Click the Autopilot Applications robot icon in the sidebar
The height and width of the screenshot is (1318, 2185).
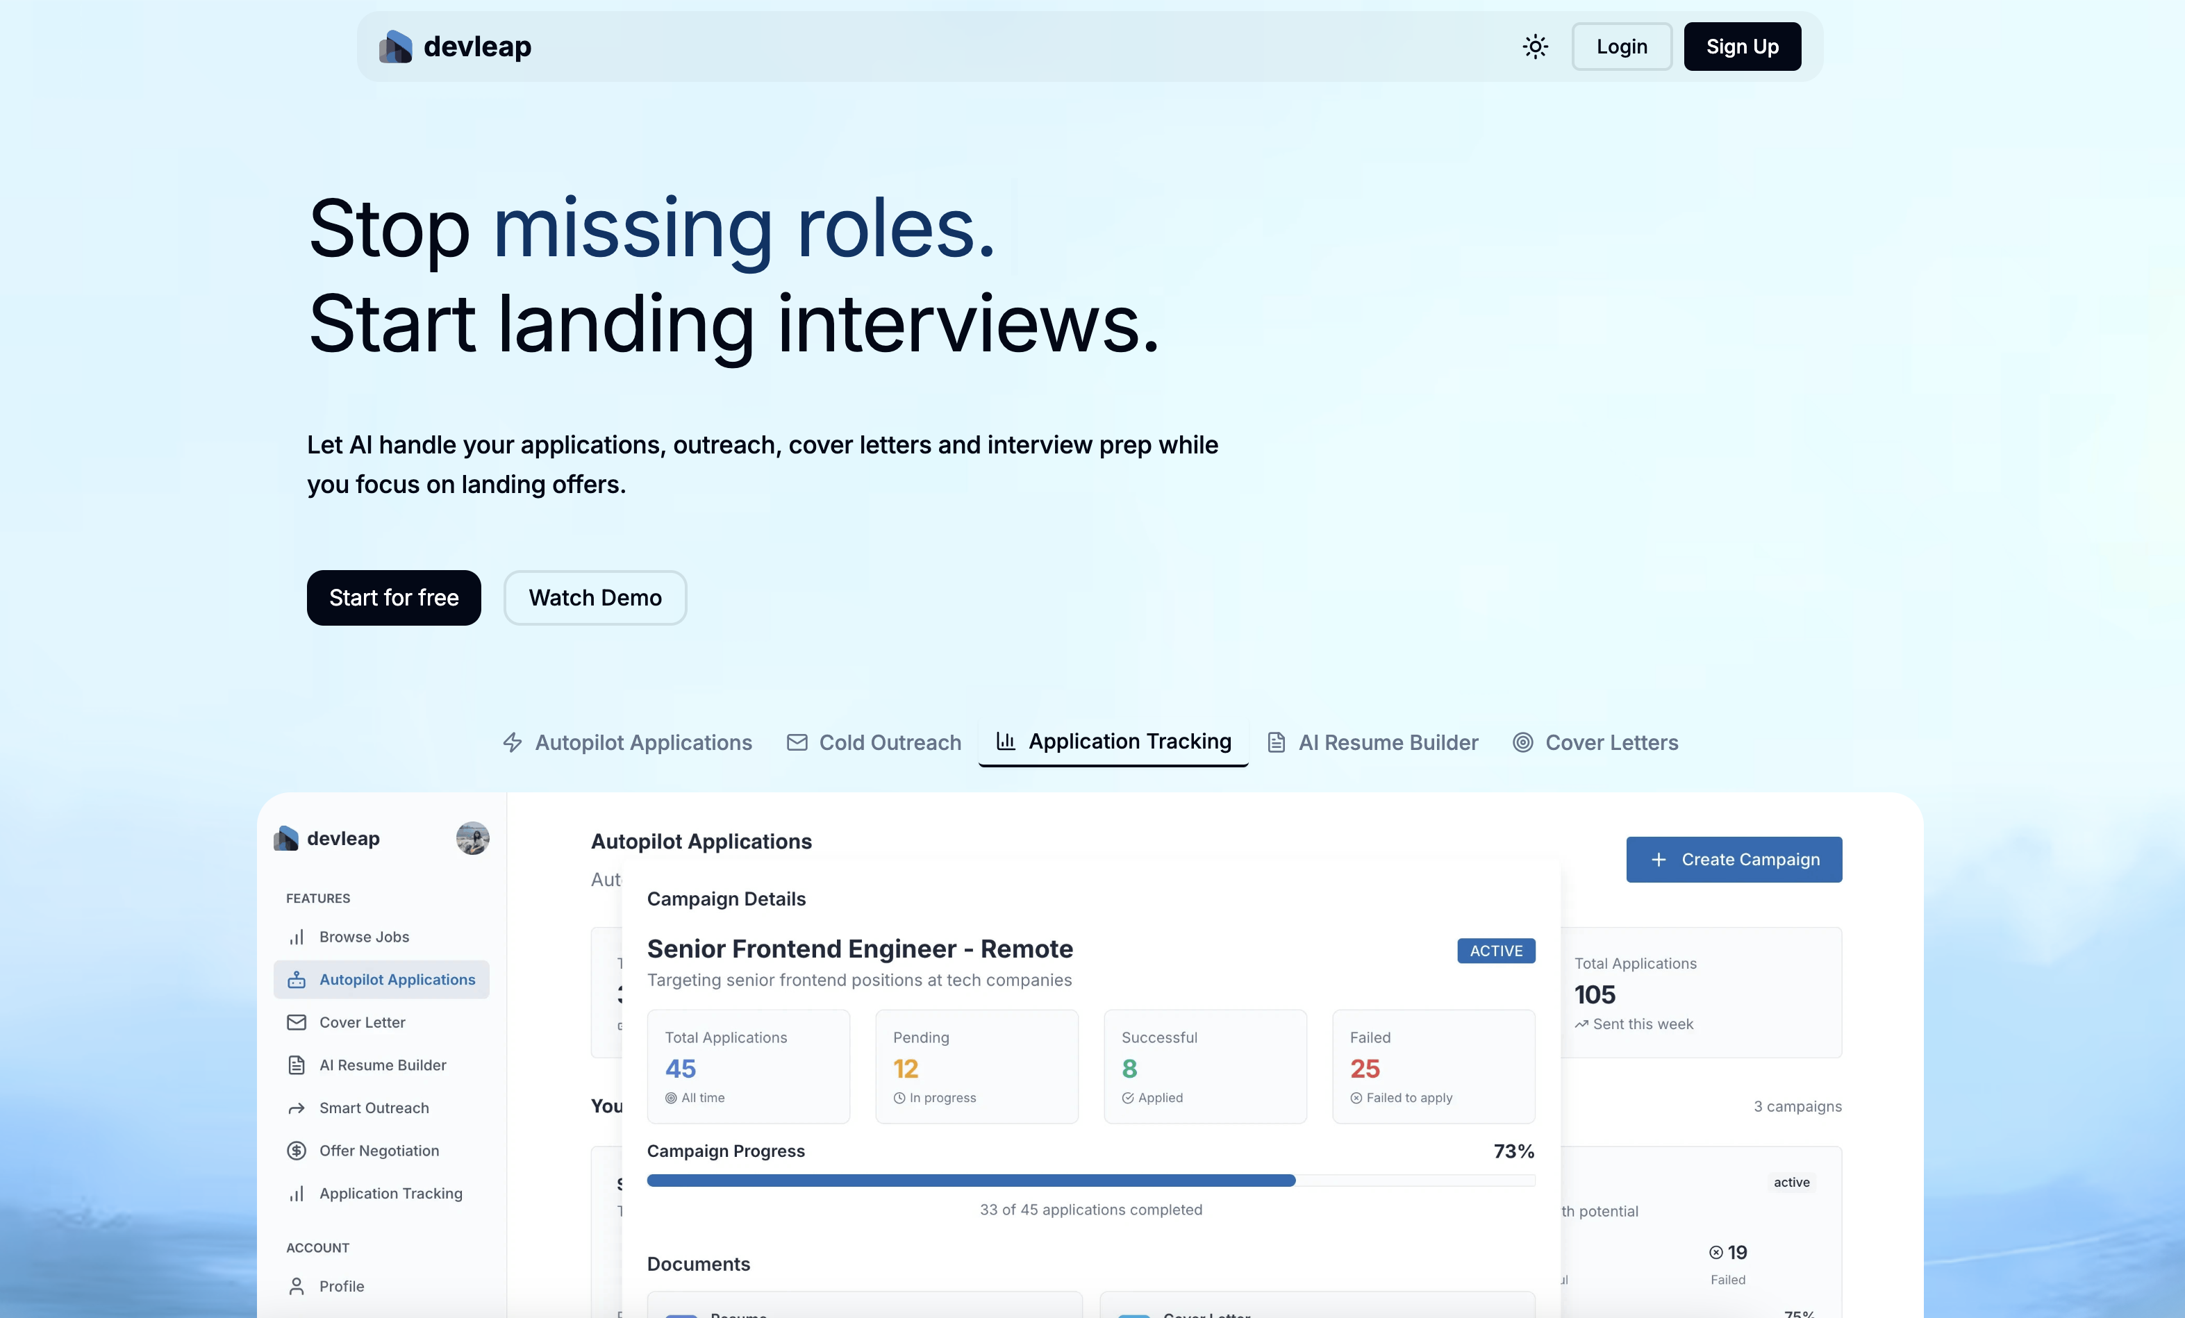(296, 979)
